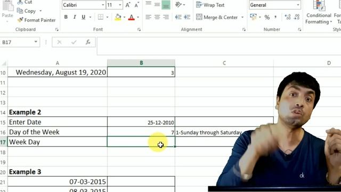Select '1-Sunday through Saturday' cell
The width and height of the screenshot is (341, 192).
pos(224,132)
